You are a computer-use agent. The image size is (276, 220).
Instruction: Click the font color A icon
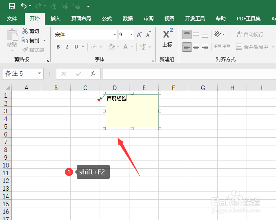(x=125, y=47)
